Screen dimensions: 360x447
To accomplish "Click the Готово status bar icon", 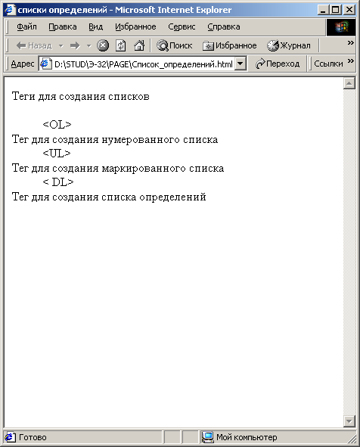I will (x=10, y=437).
